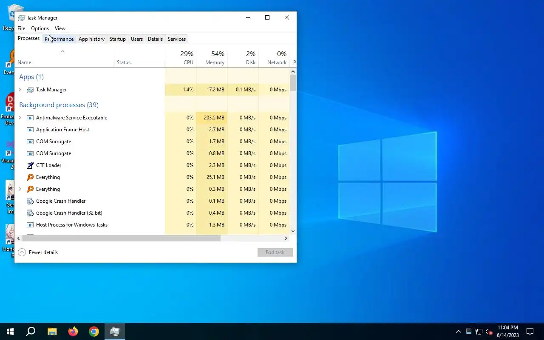
Task: Click the Background processes (39) heading
Action: [59, 105]
